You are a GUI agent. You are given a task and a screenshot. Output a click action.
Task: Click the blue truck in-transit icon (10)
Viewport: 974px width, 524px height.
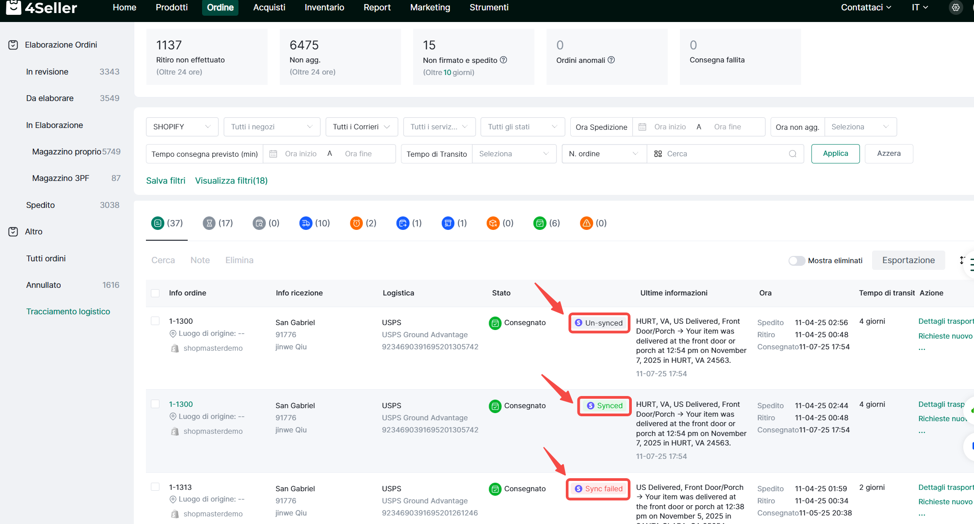306,223
